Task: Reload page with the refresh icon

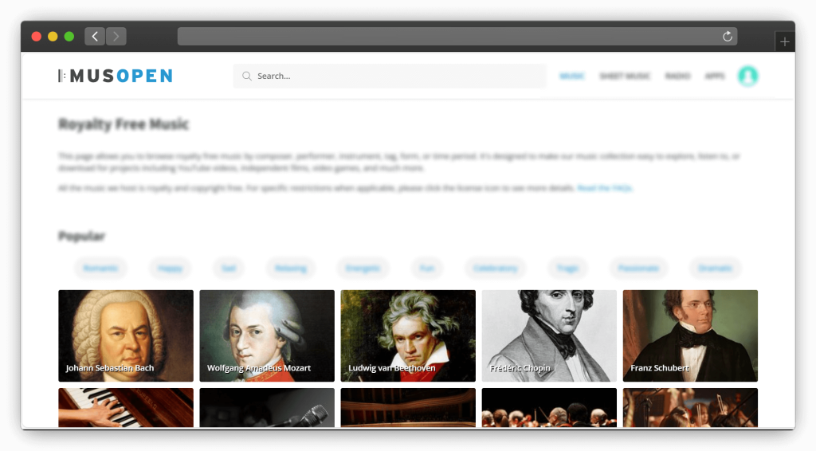Action: [x=728, y=37]
